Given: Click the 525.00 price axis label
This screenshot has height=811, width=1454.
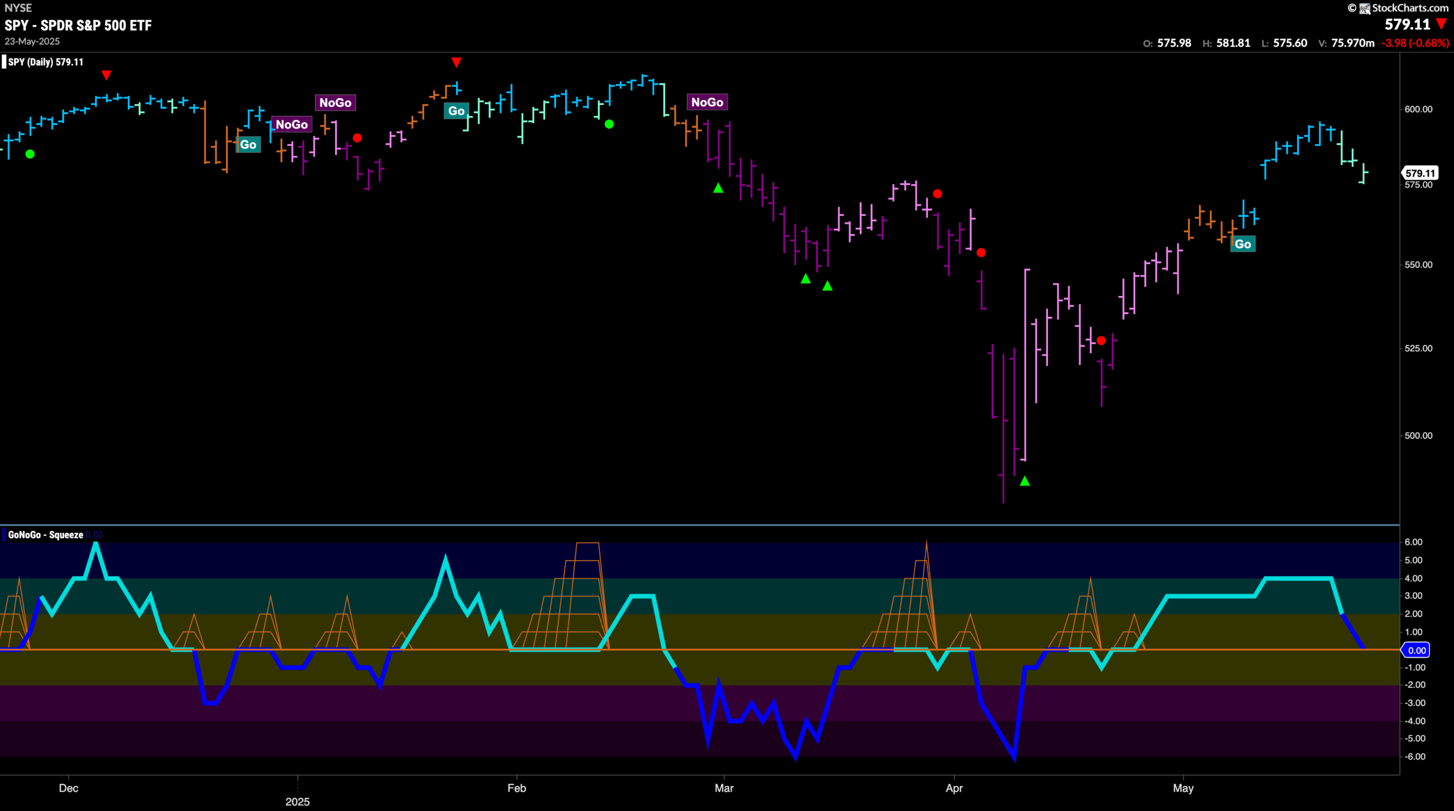Looking at the screenshot, I should 1418,348.
